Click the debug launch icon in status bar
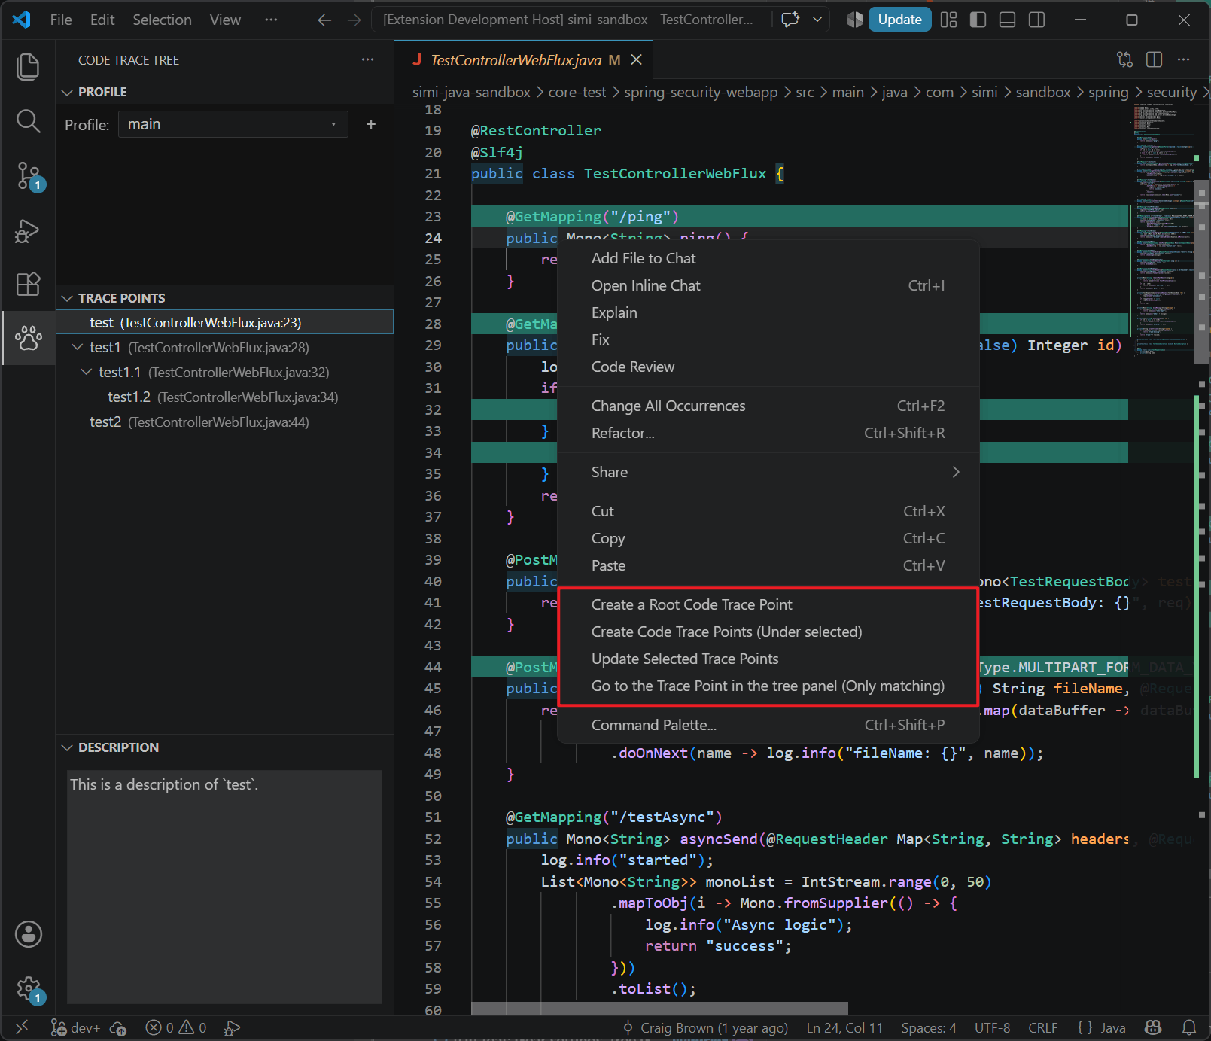The width and height of the screenshot is (1211, 1041). [233, 1027]
